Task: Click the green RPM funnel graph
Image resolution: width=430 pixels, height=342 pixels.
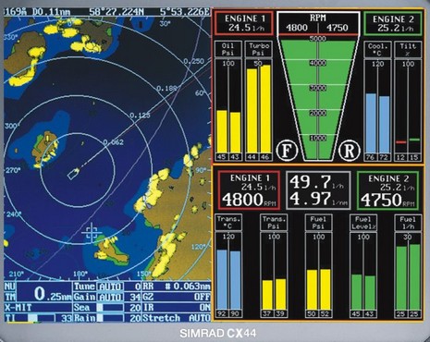Action: 318,99
